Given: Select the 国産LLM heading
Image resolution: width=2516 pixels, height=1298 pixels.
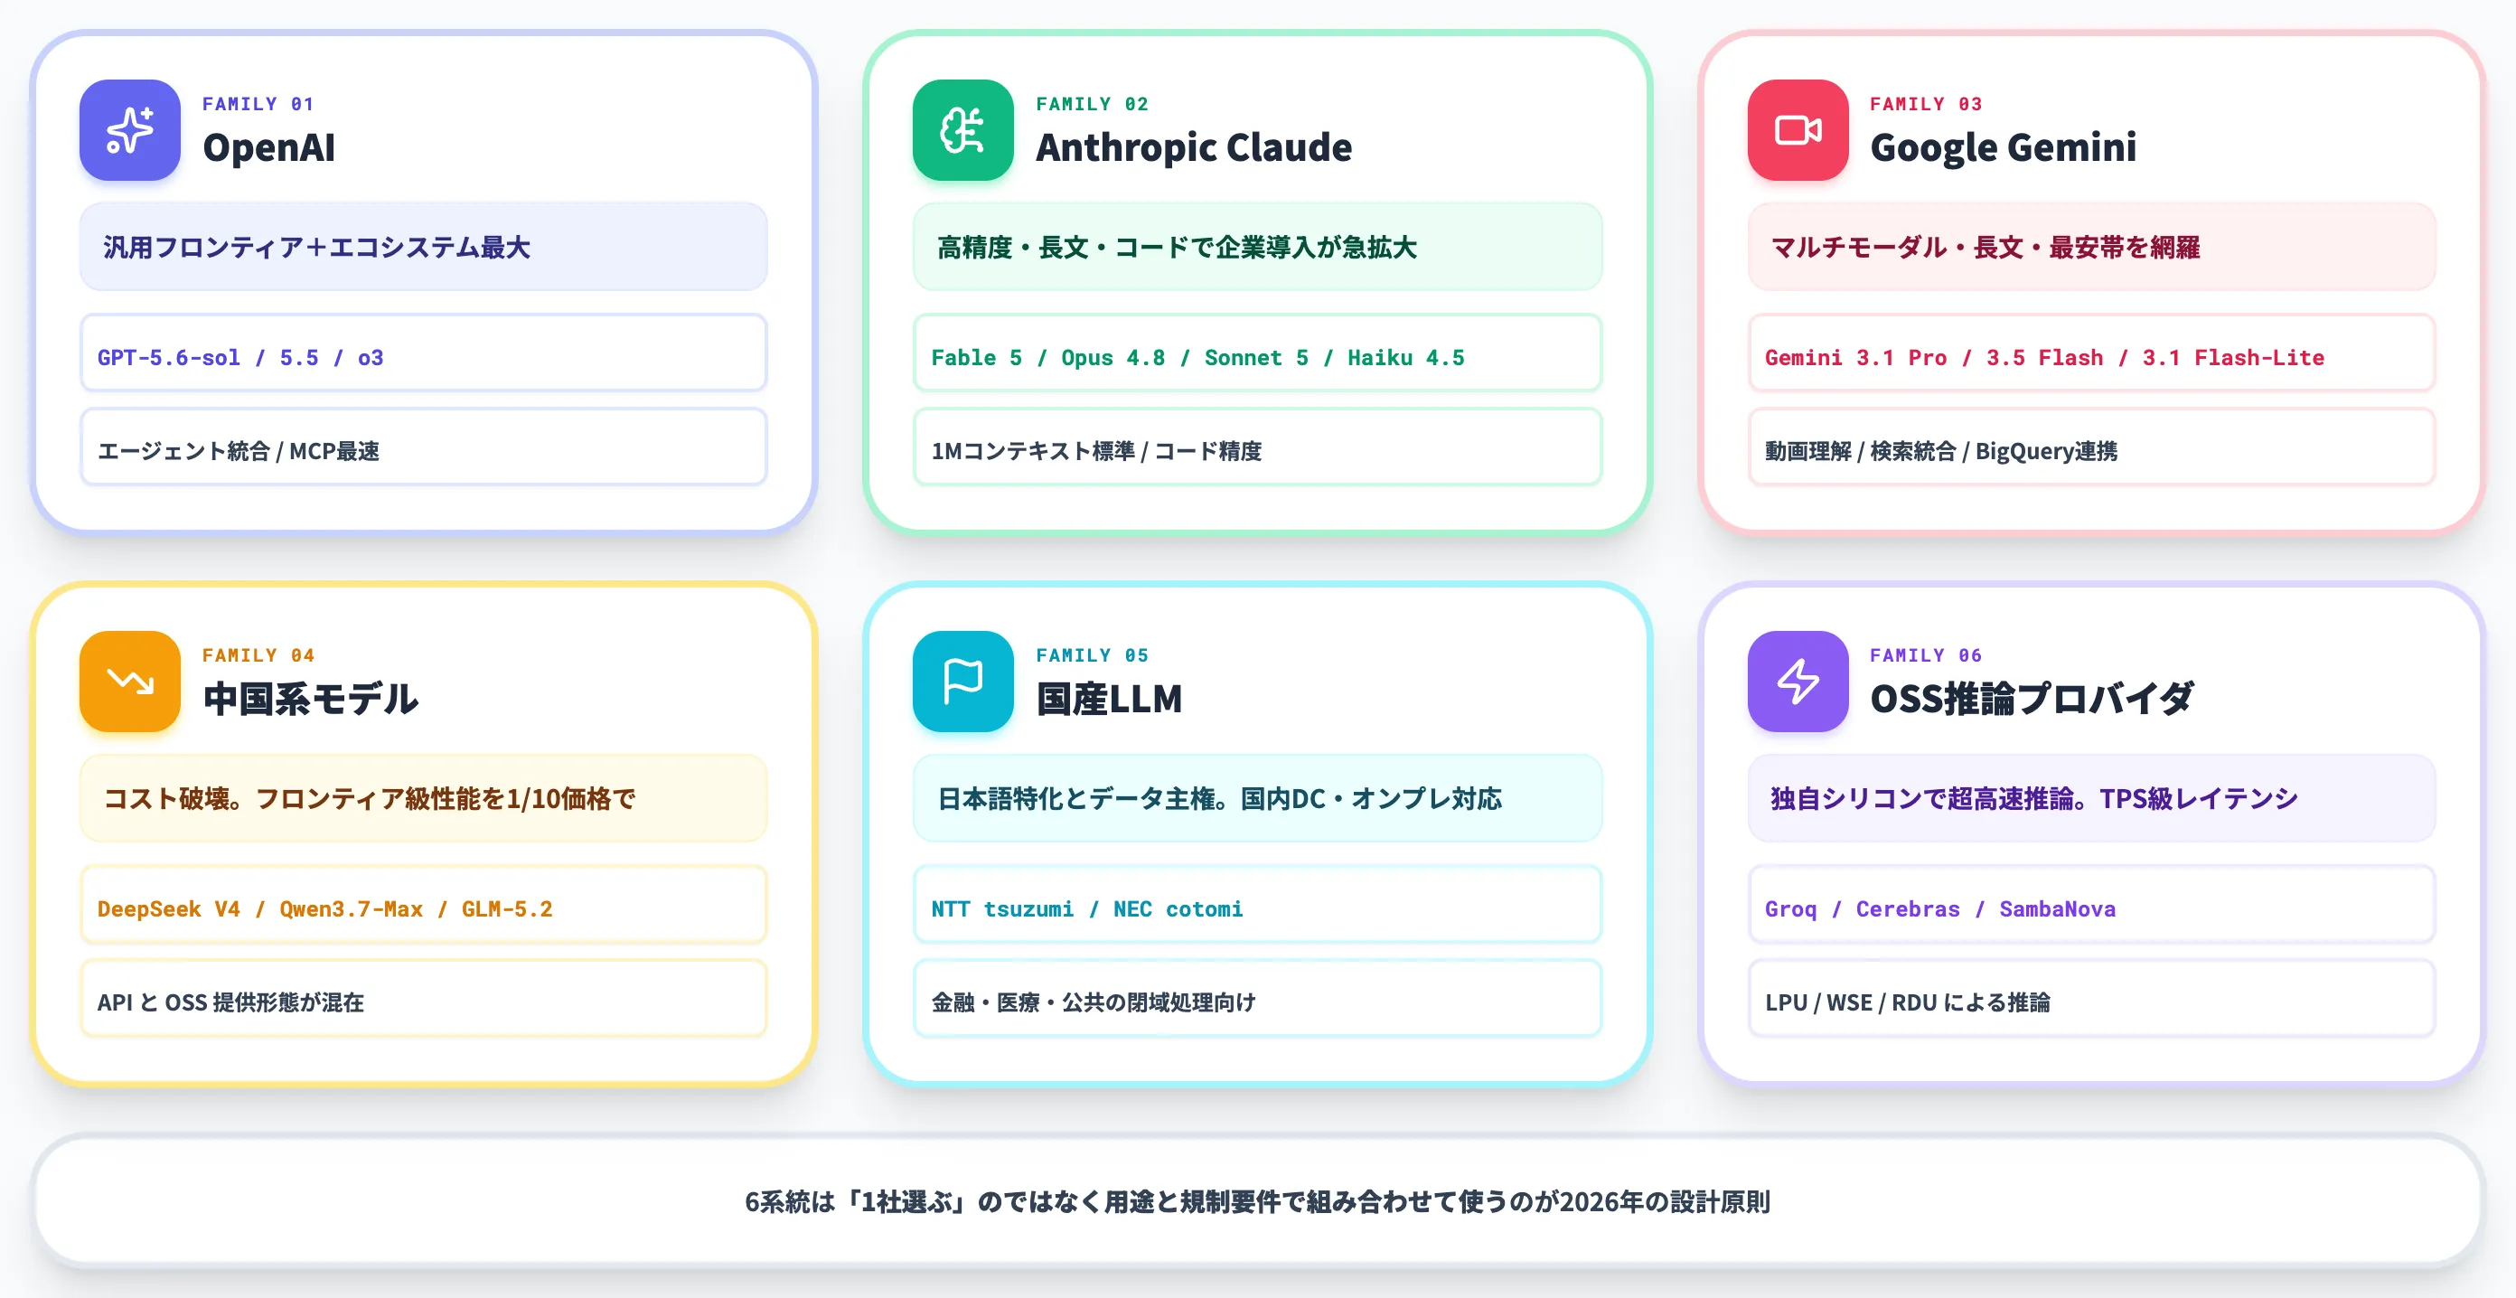Looking at the screenshot, I should 1109,700.
